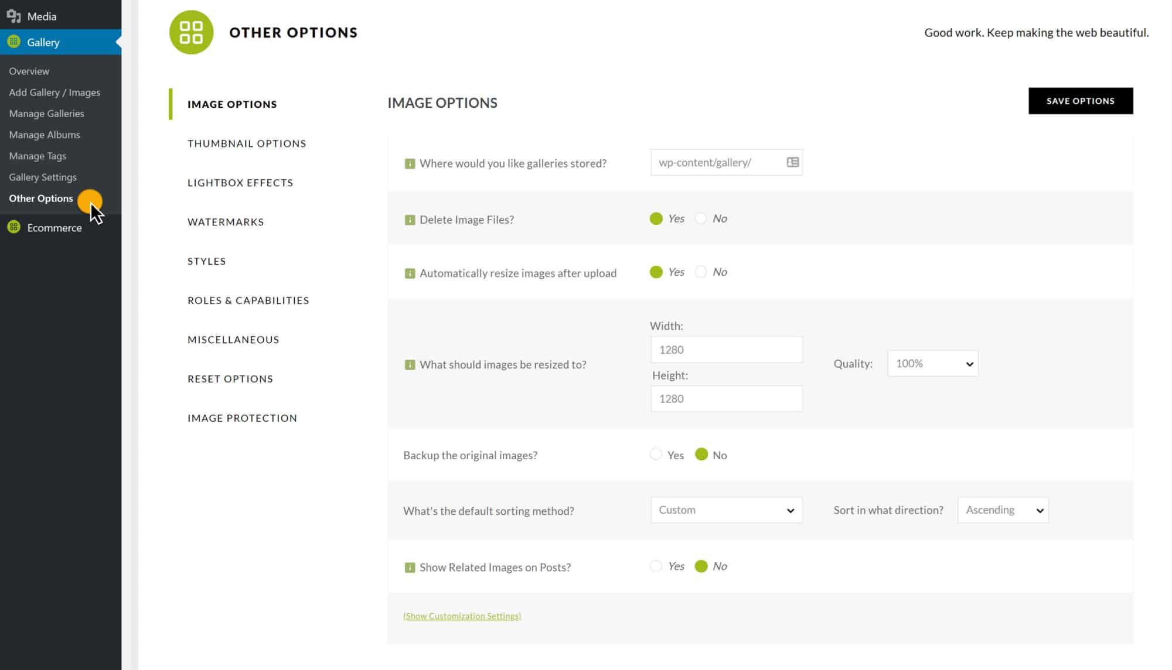Click the Media icon in the sidebar

coord(13,16)
